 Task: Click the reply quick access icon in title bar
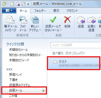[18, 4]
